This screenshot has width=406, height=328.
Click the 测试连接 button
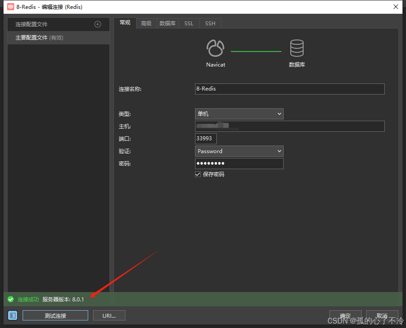tap(55, 316)
